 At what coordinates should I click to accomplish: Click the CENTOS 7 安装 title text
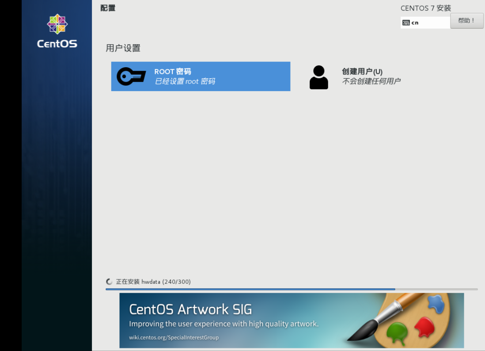[x=426, y=8]
